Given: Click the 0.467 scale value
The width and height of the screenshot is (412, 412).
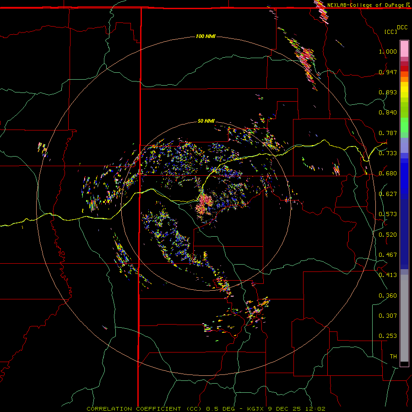Looking at the screenshot, I should tap(388, 255).
